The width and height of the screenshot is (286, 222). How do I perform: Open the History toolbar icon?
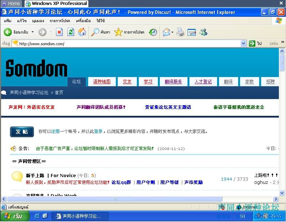tap(153, 32)
